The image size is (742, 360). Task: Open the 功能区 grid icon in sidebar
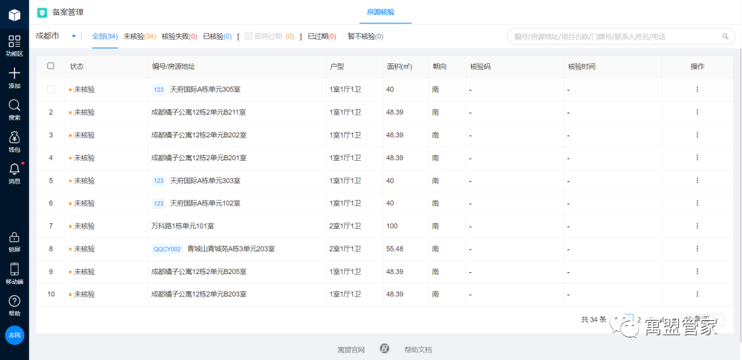14,42
